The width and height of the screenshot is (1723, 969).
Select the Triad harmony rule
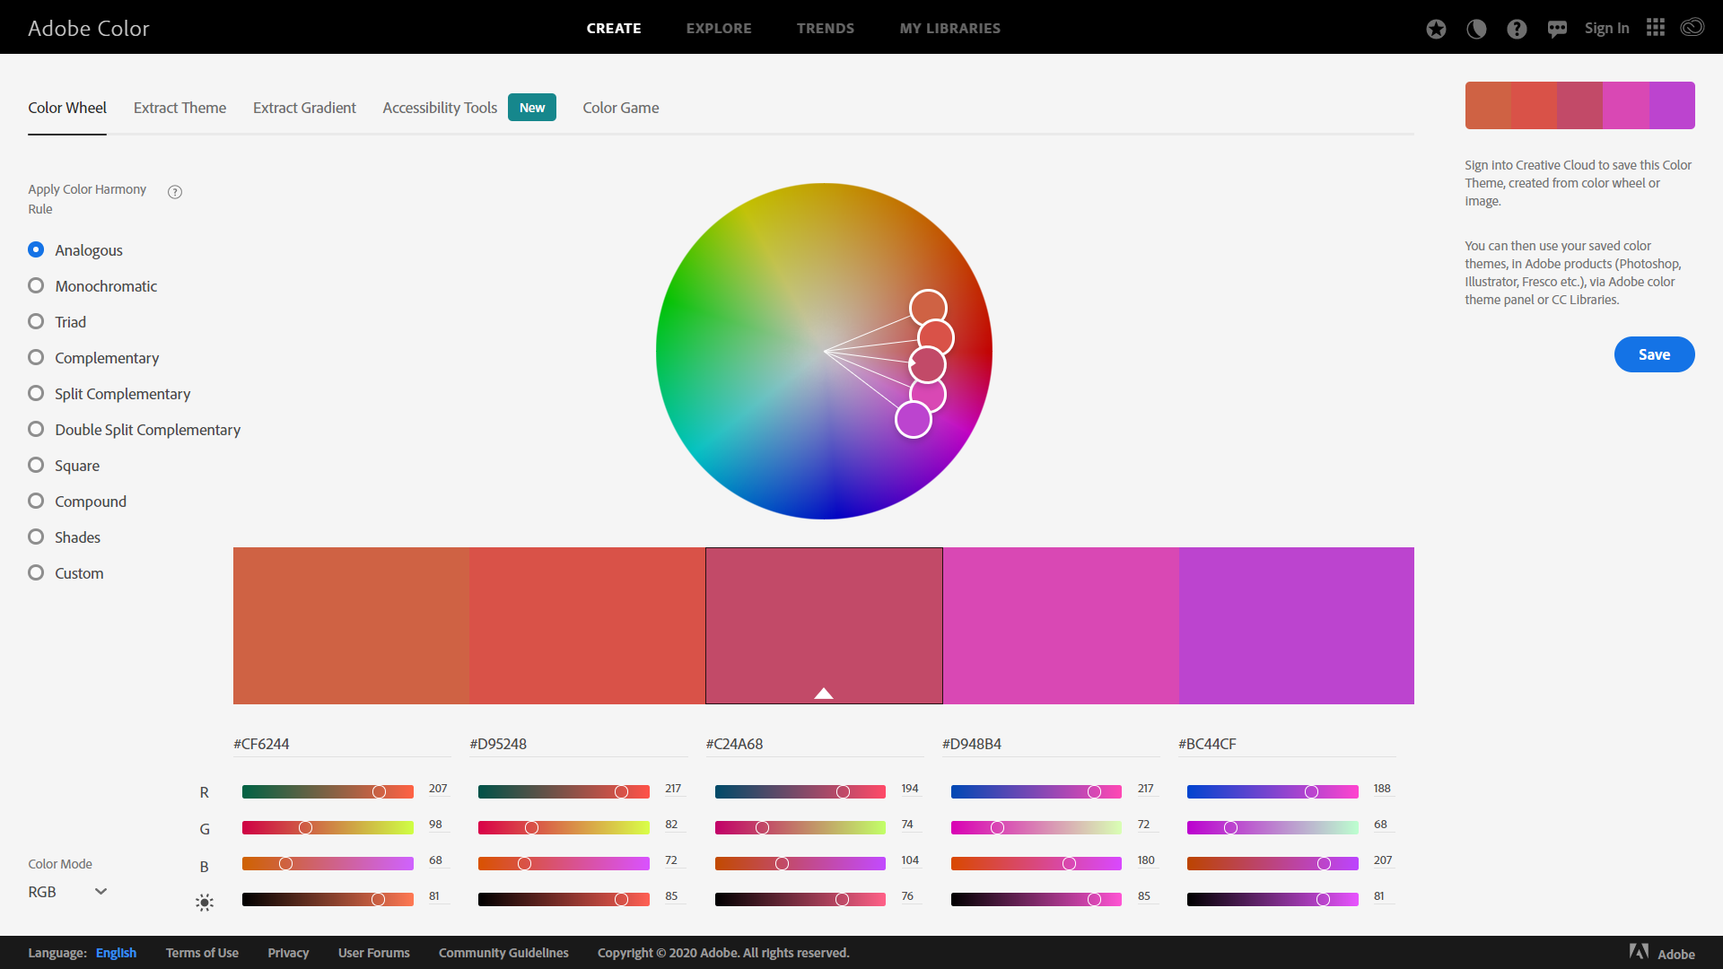point(36,321)
